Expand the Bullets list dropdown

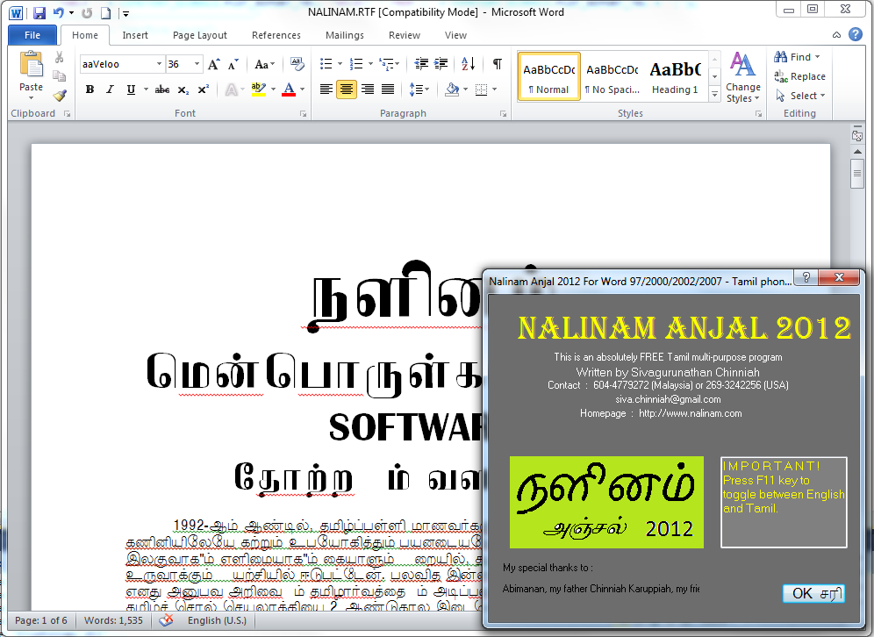tap(340, 64)
